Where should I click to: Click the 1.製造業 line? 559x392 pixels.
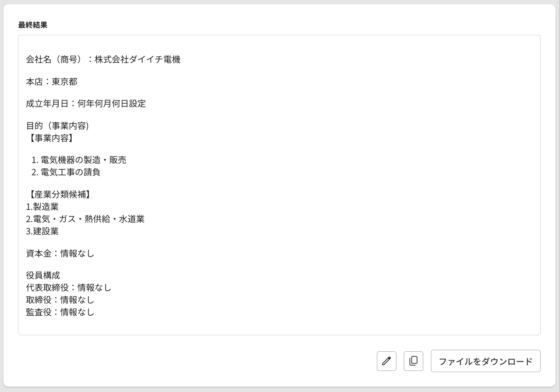tap(42, 207)
